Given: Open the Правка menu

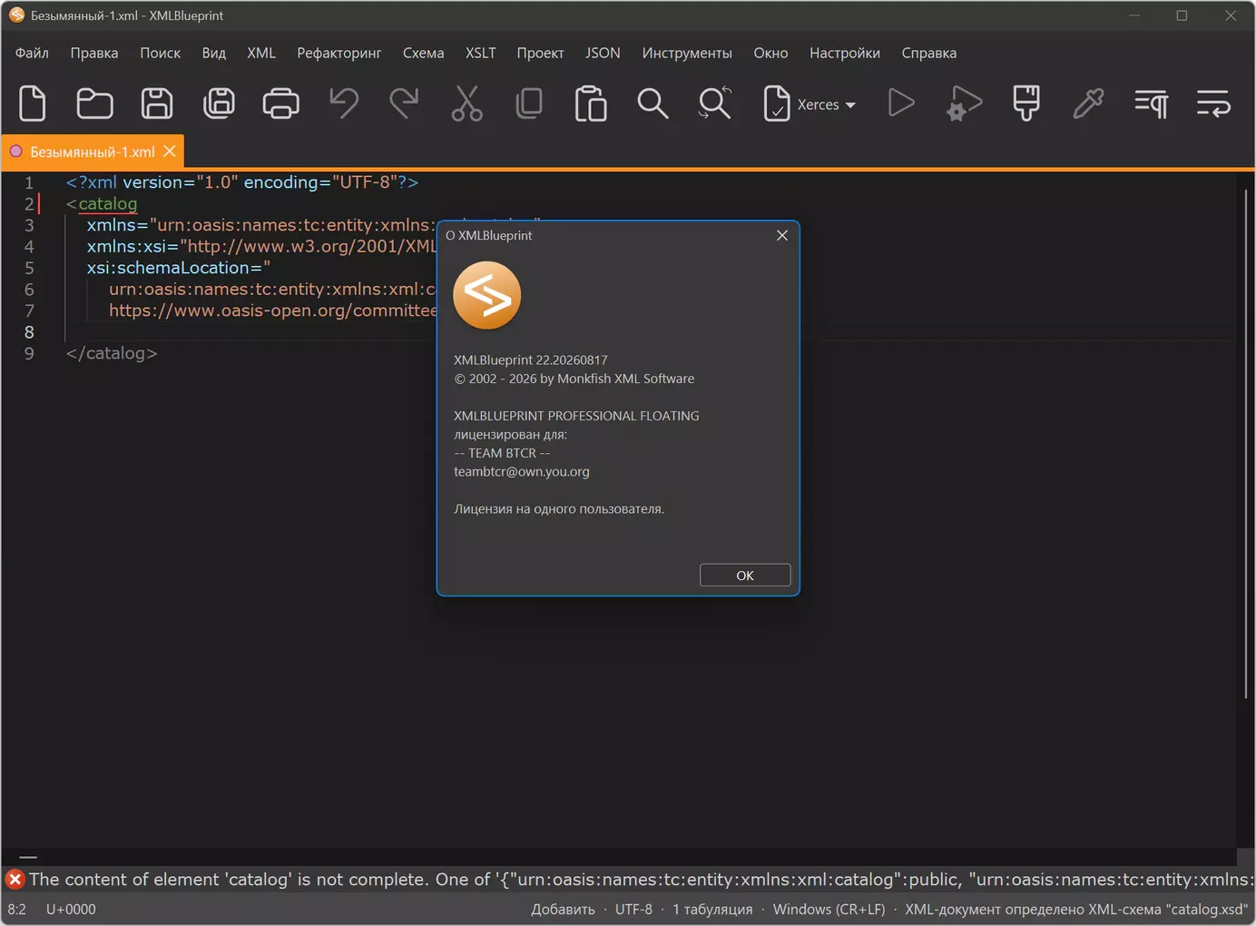Looking at the screenshot, I should 94,53.
